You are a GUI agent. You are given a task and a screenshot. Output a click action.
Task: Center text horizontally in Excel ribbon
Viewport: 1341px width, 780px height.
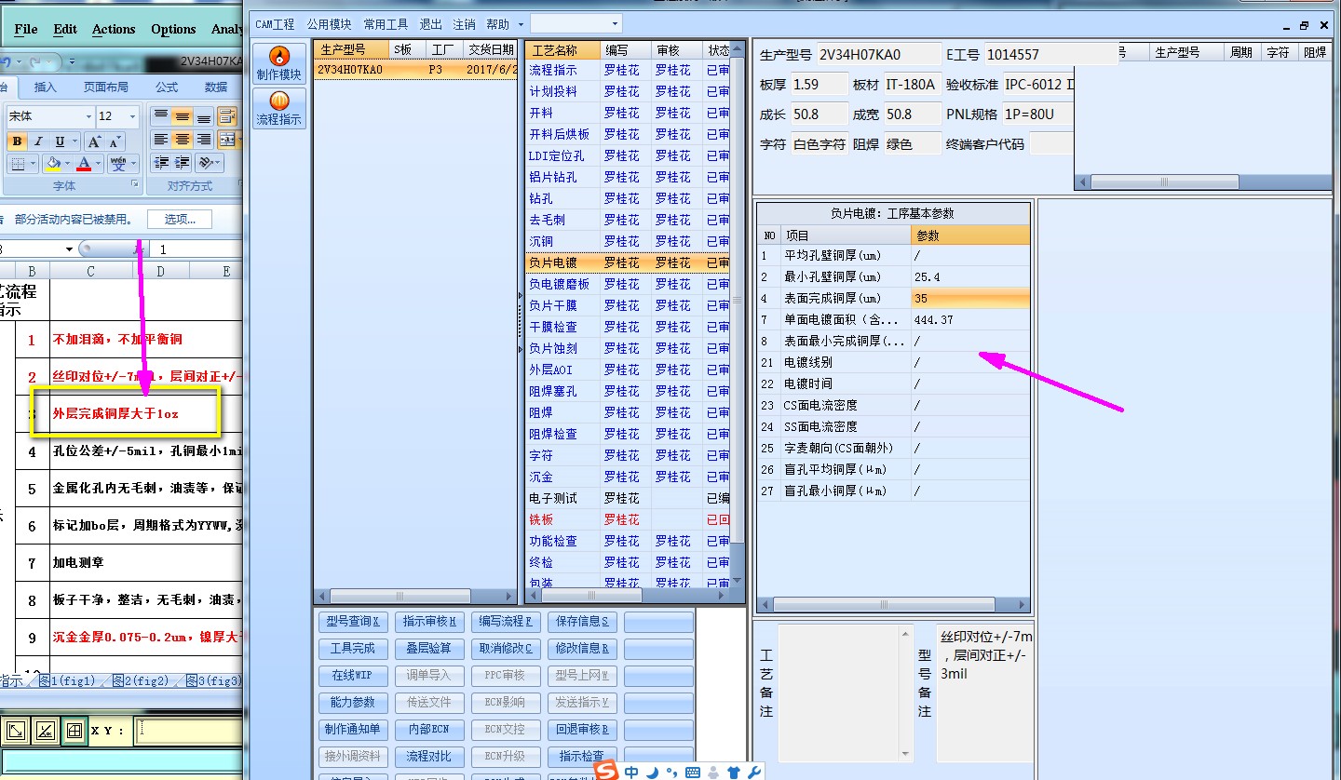coord(183,140)
